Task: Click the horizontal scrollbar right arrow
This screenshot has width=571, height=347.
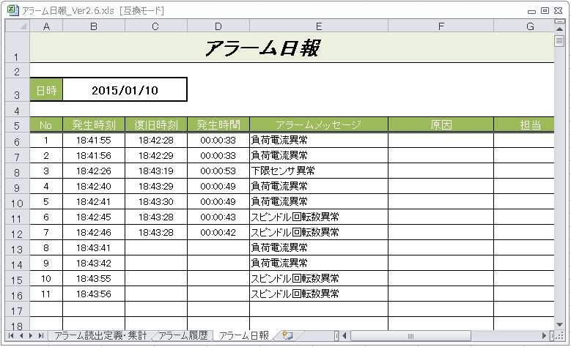Action: click(x=542, y=335)
